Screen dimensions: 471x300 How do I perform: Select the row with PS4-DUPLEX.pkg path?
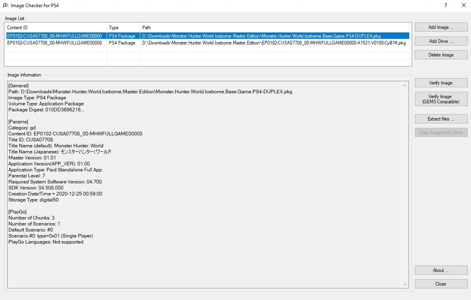click(x=207, y=36)
